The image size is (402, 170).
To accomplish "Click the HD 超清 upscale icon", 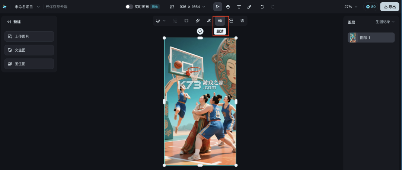I will 220,21.
